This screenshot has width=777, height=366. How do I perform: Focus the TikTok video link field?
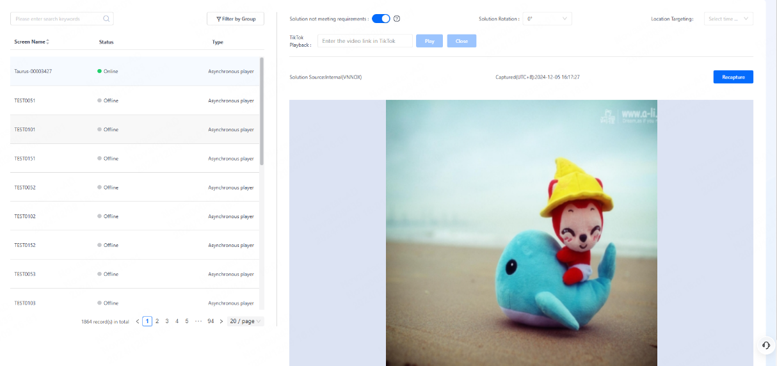pyautogui.click(x=365, y=41)
